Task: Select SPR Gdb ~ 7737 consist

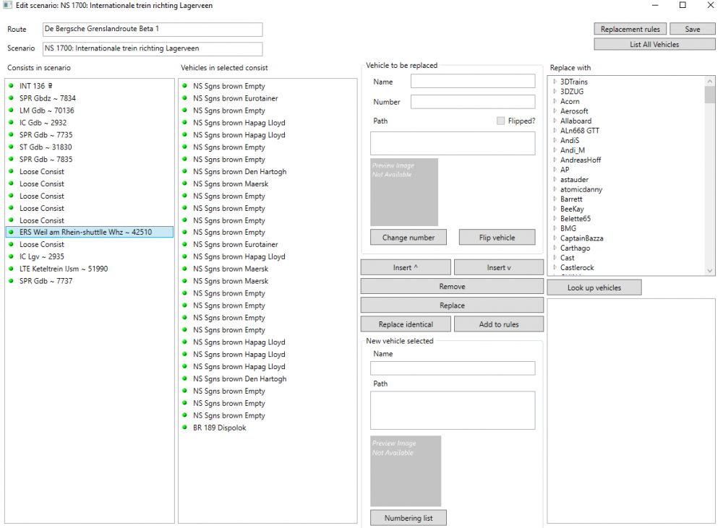Action: tap(46, 281)
